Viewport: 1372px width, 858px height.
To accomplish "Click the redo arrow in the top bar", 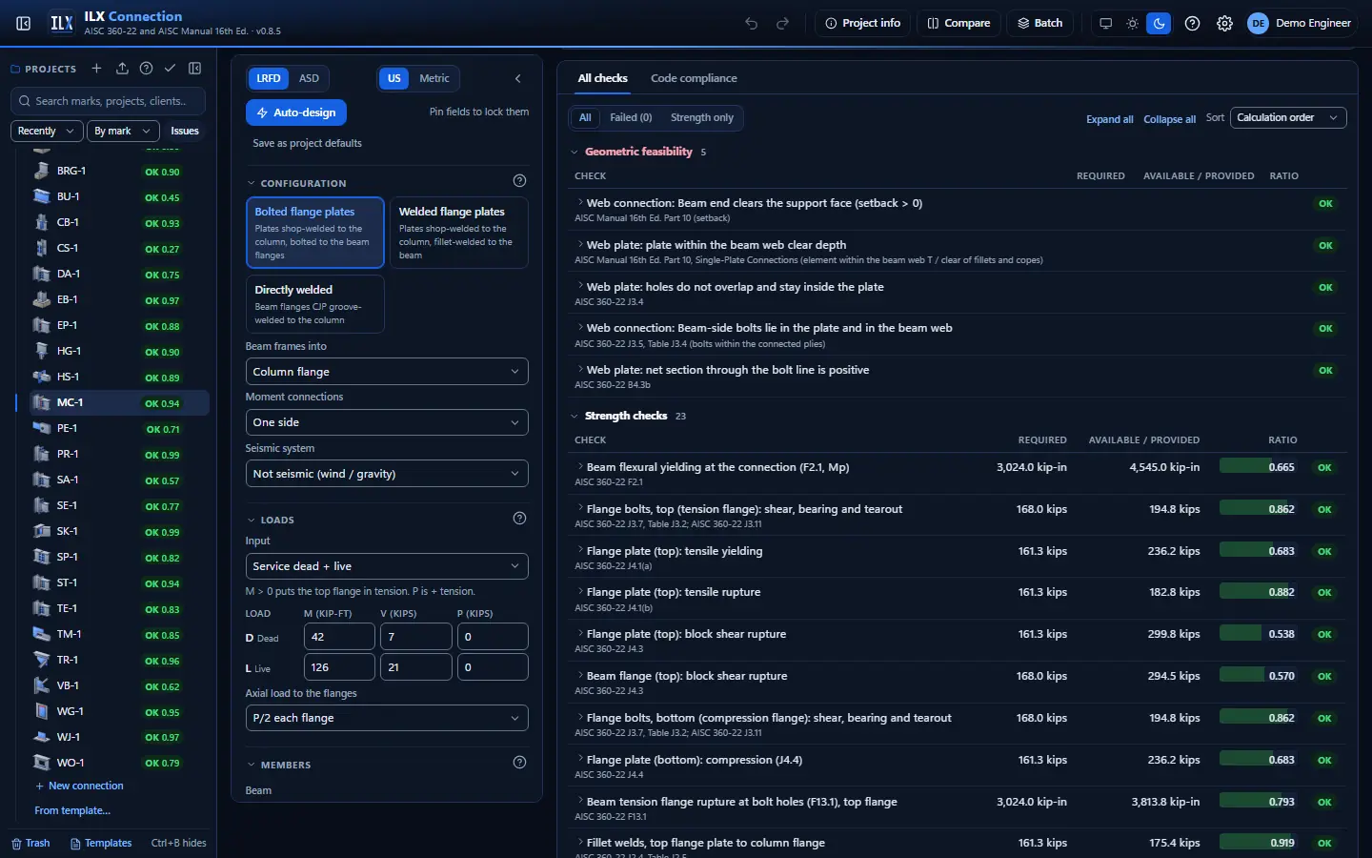I will pos(783,23).
